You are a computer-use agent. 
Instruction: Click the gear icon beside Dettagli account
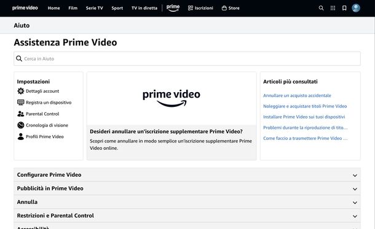(x=21, y=91)
